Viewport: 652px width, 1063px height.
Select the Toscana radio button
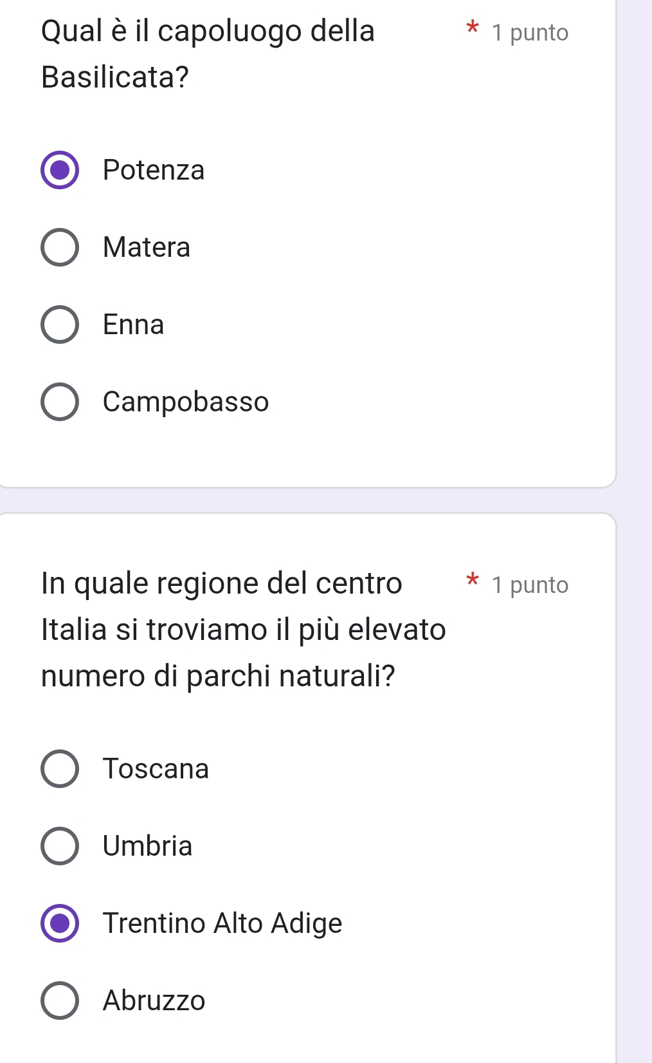pos(60,769)
